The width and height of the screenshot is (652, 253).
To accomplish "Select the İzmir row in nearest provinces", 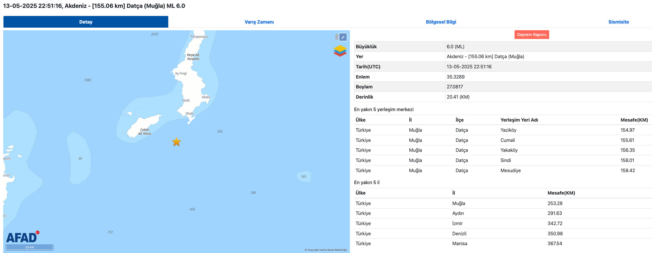I will coord(457,223).
